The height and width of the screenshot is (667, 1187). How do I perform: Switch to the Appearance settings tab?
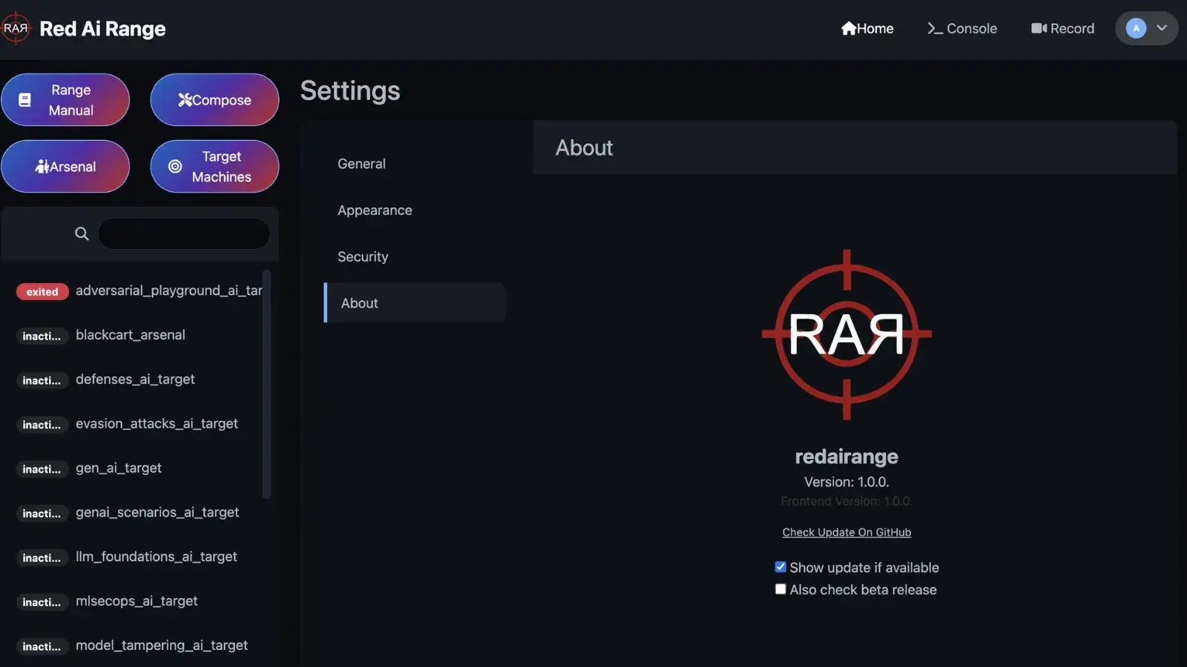pyautogui.click(x=375, y=210)
